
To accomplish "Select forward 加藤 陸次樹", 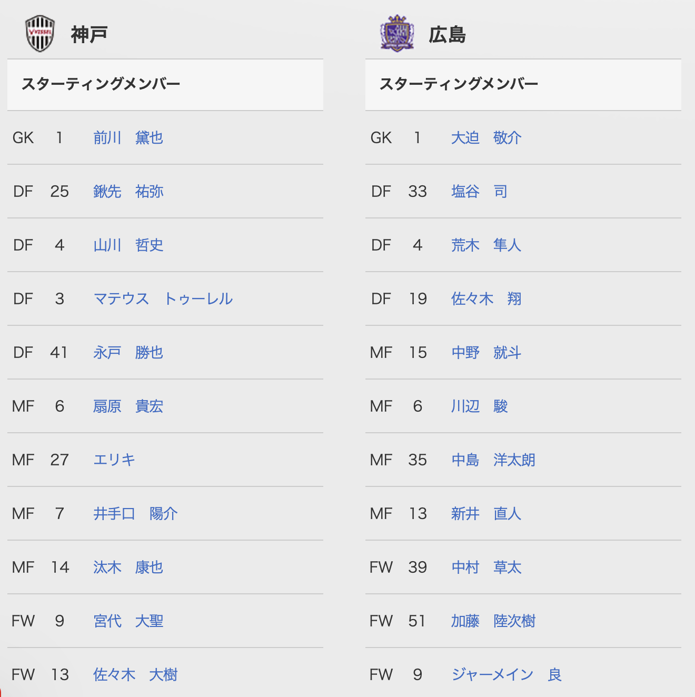I will click(x=493, y=621).
